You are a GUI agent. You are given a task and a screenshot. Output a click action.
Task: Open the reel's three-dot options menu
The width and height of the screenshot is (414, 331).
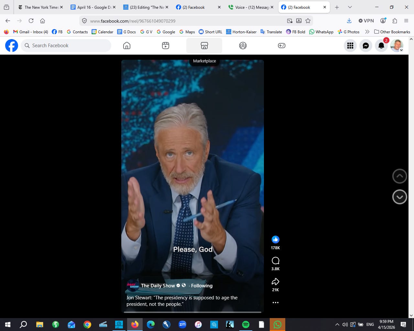tap(275, 303)
